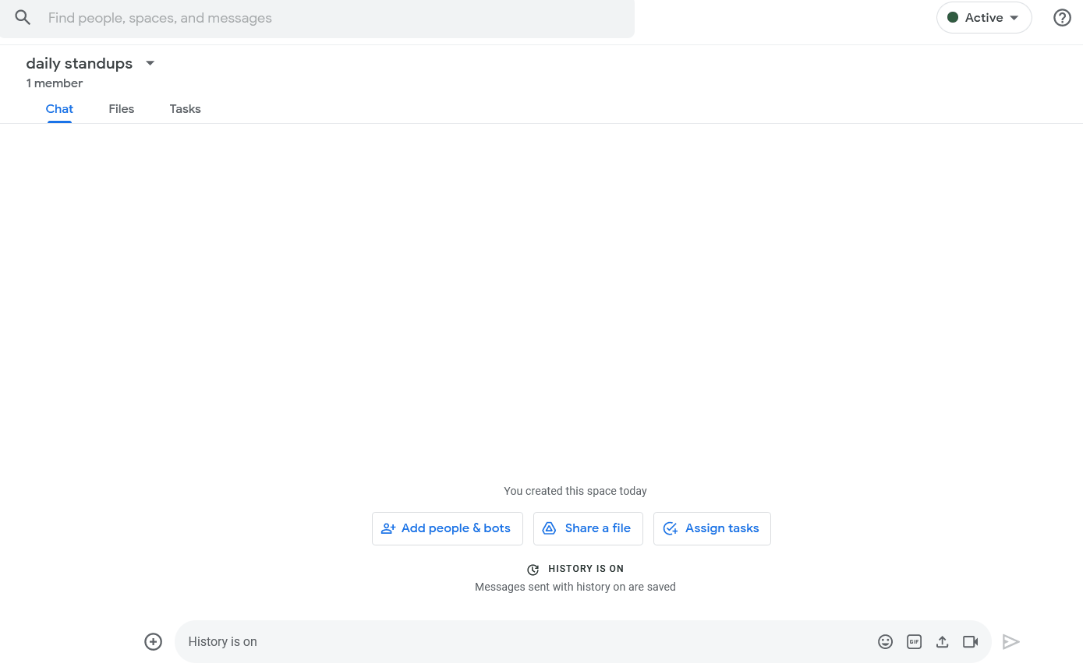Click the search magnifier icon
The height and width of the screenshot is (667, 1083).
pyautogui.click(x=23, y=18)
